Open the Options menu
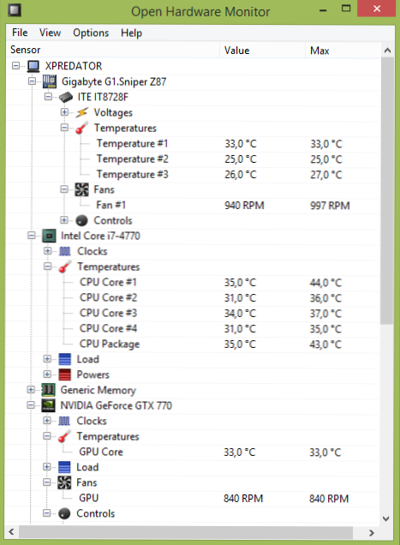 coord(91,33)
